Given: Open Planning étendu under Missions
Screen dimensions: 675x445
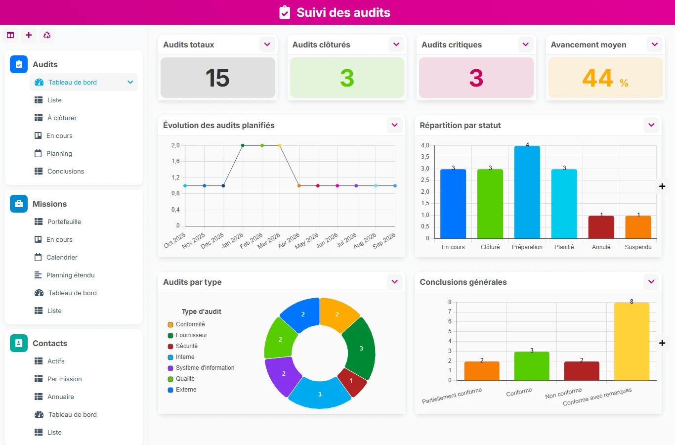Looking at the screenshot, I should 84,275.
